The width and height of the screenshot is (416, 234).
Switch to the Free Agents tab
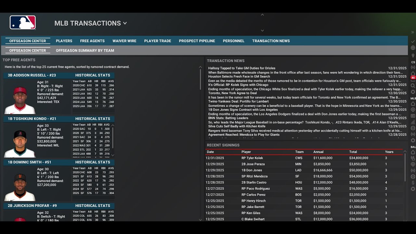pos(92,41)
